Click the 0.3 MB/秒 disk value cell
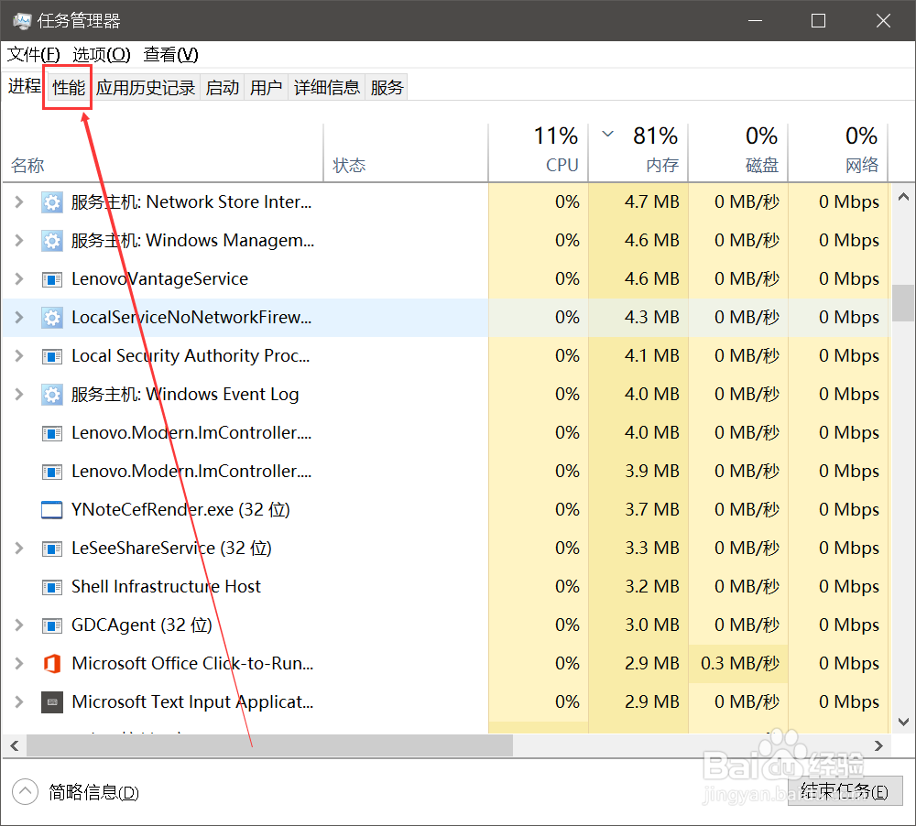 coord(738,664)
